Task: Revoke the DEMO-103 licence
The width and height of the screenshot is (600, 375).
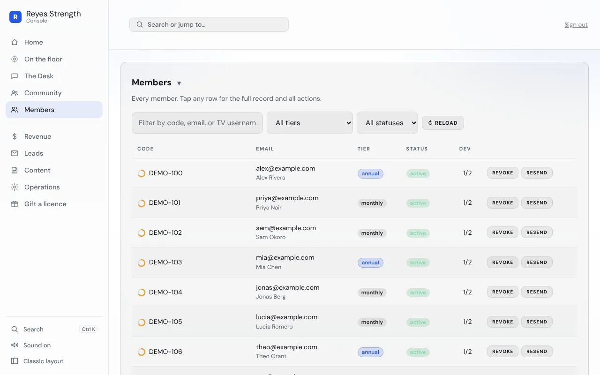Action: coord(502,262)
